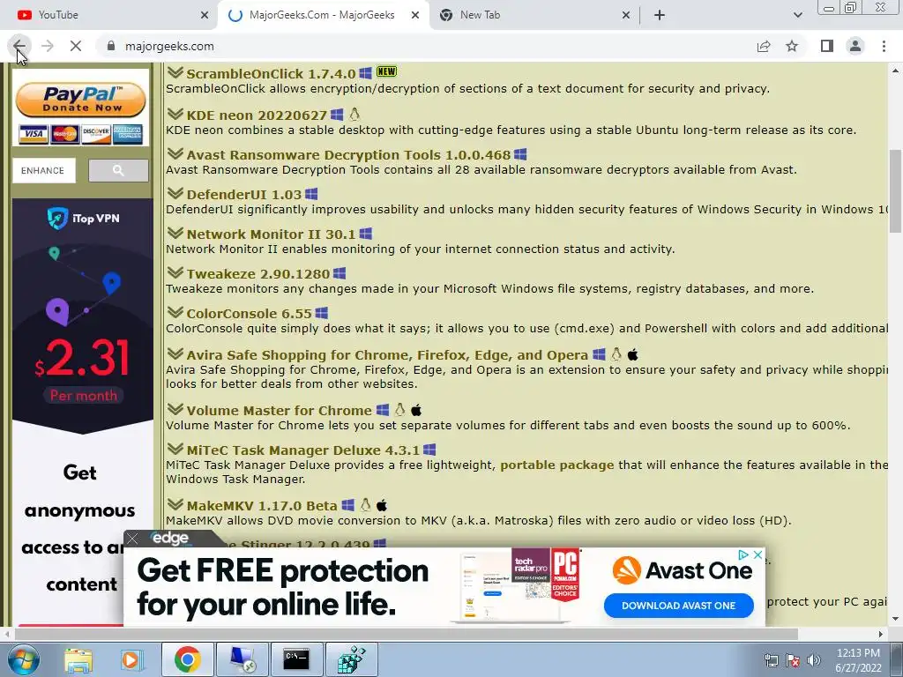Click the horizontal scrollbar thumb
Image resolution: width=903 pixels, height=677 pixels.
(x=407, y=634)
